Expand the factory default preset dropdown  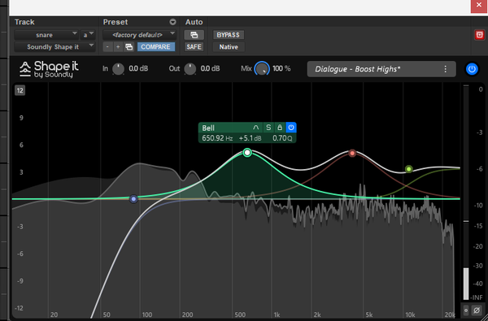(x=140, y=35)
